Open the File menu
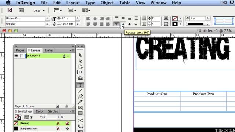 [x=44, y=3]
